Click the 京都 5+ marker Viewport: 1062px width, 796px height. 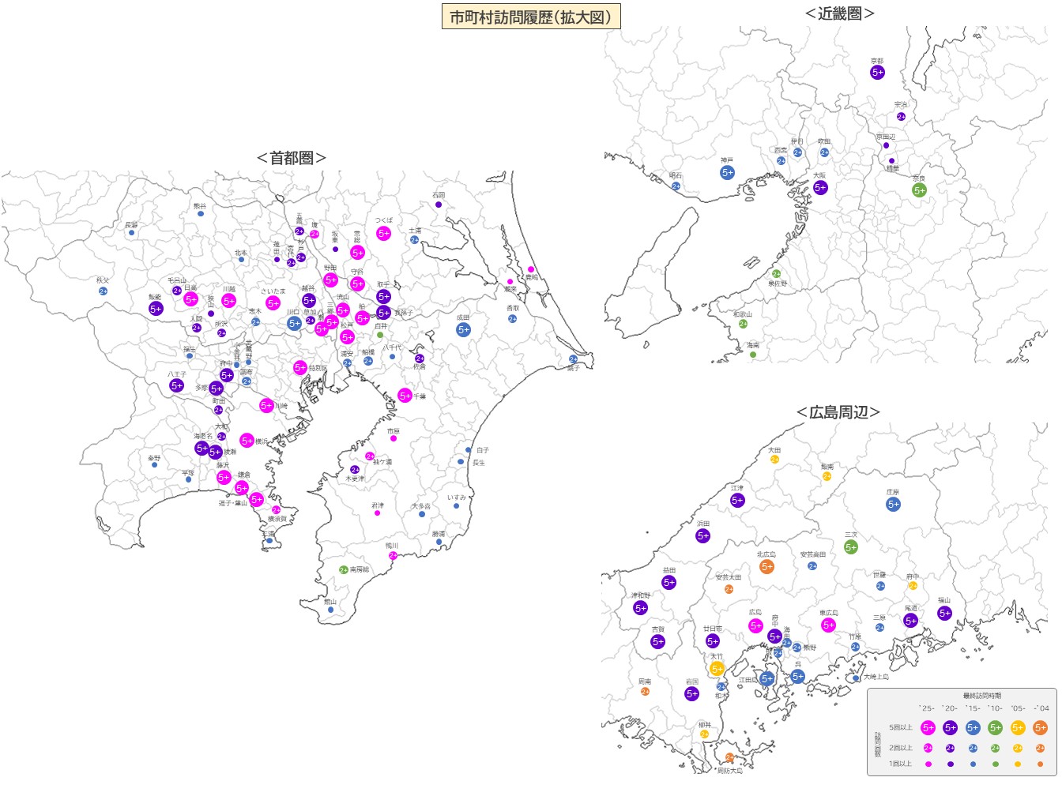(x=877, y=73)
